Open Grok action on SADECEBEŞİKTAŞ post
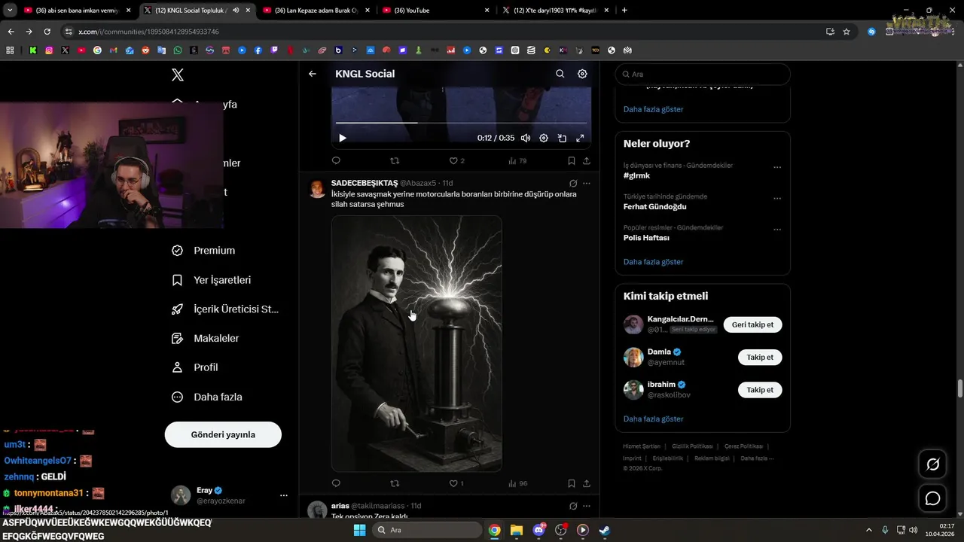The image size is (964, 542). (x=573, y=183)
